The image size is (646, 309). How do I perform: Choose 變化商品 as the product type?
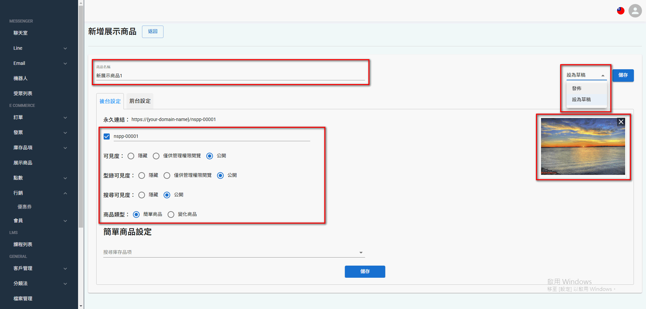point(171,215)
